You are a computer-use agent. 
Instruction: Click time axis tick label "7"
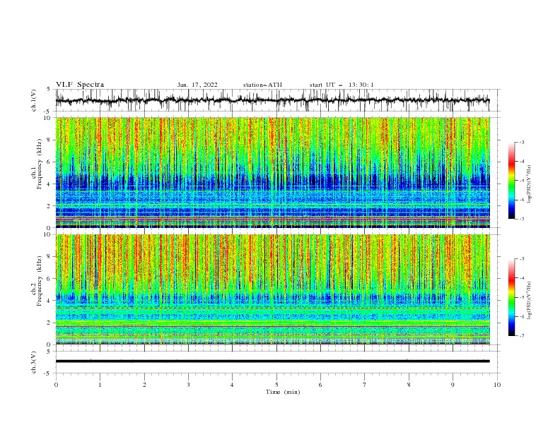point(365,385)
